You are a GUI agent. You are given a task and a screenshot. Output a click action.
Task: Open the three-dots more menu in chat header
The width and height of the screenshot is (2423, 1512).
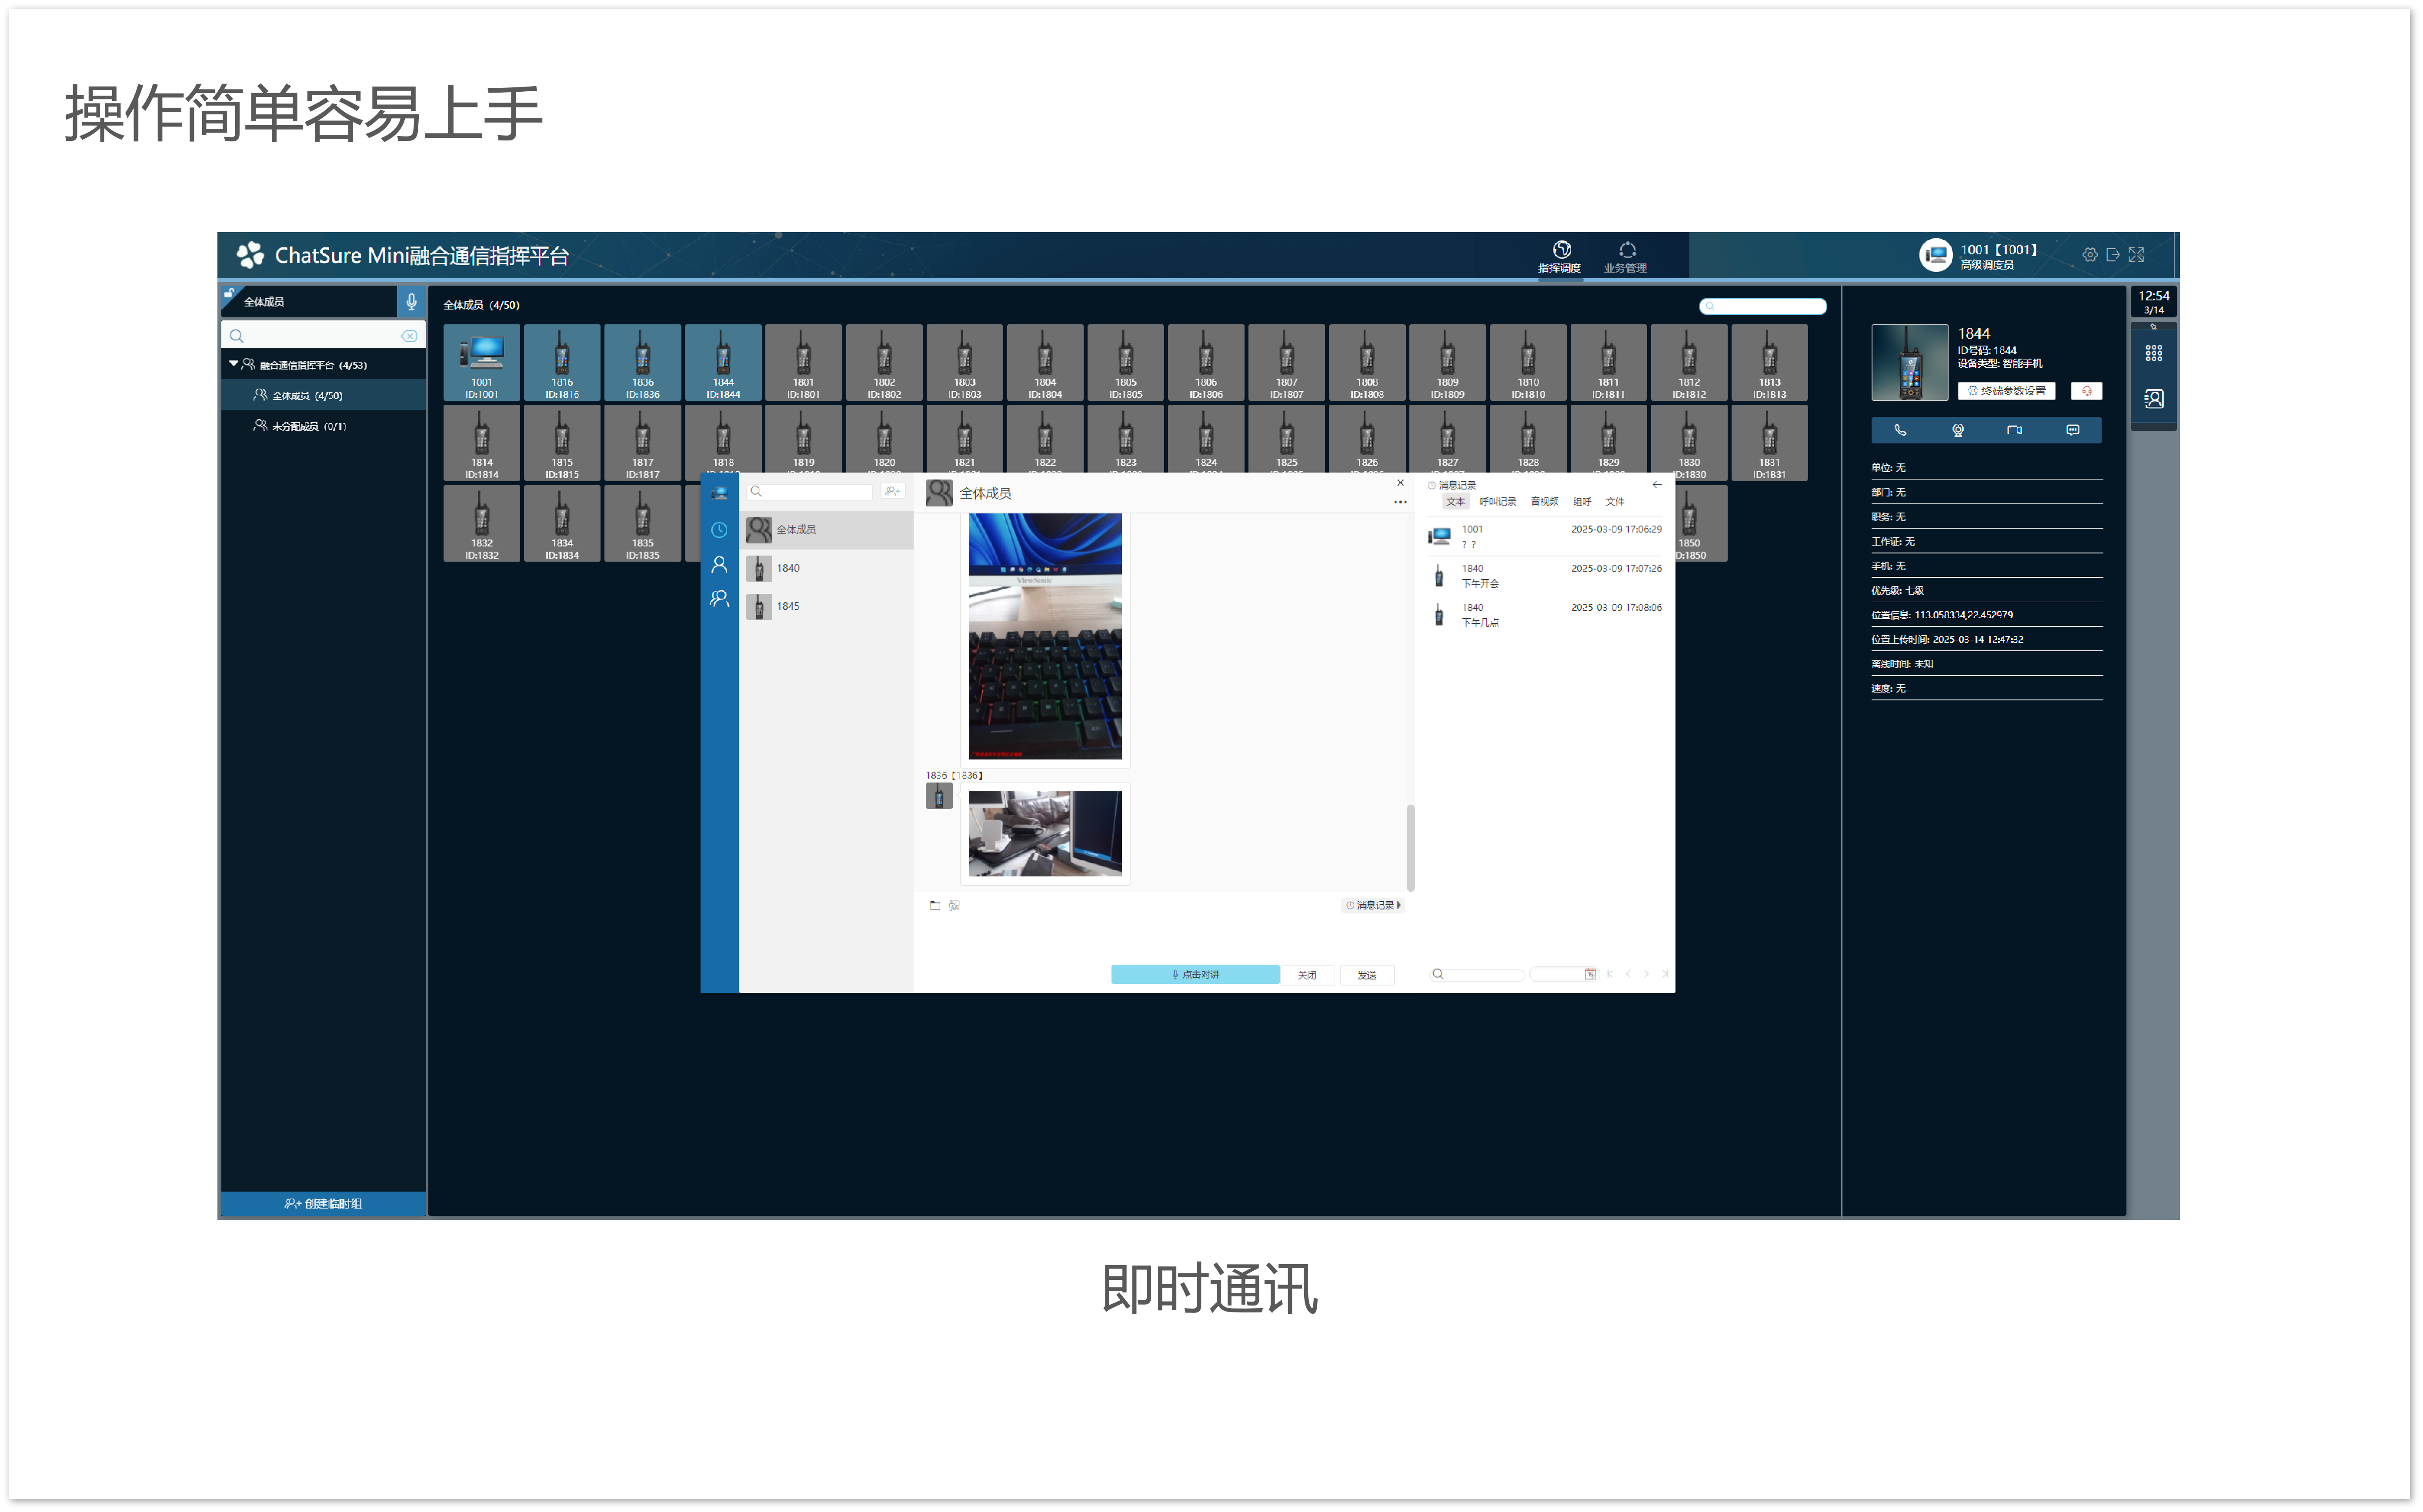[x=1402, y=503]
